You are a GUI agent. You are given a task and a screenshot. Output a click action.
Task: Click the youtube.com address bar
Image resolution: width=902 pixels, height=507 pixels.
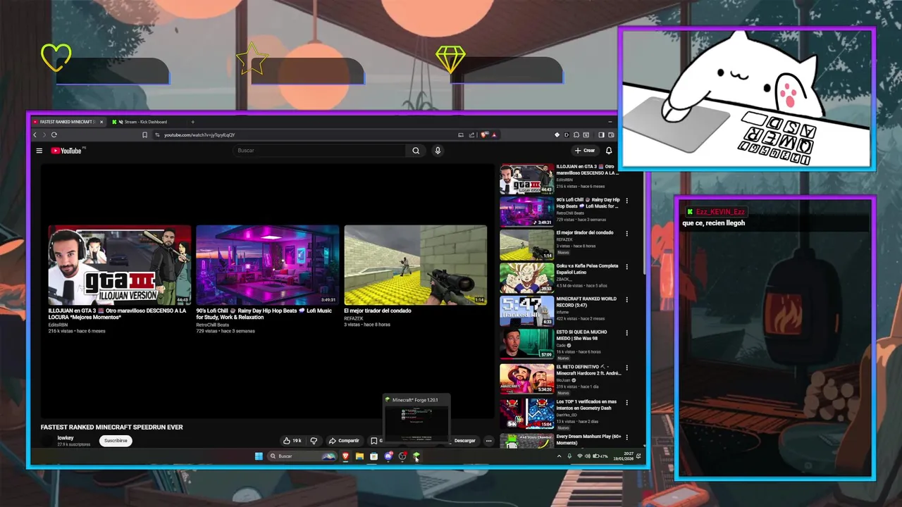[x=303, y=134]
